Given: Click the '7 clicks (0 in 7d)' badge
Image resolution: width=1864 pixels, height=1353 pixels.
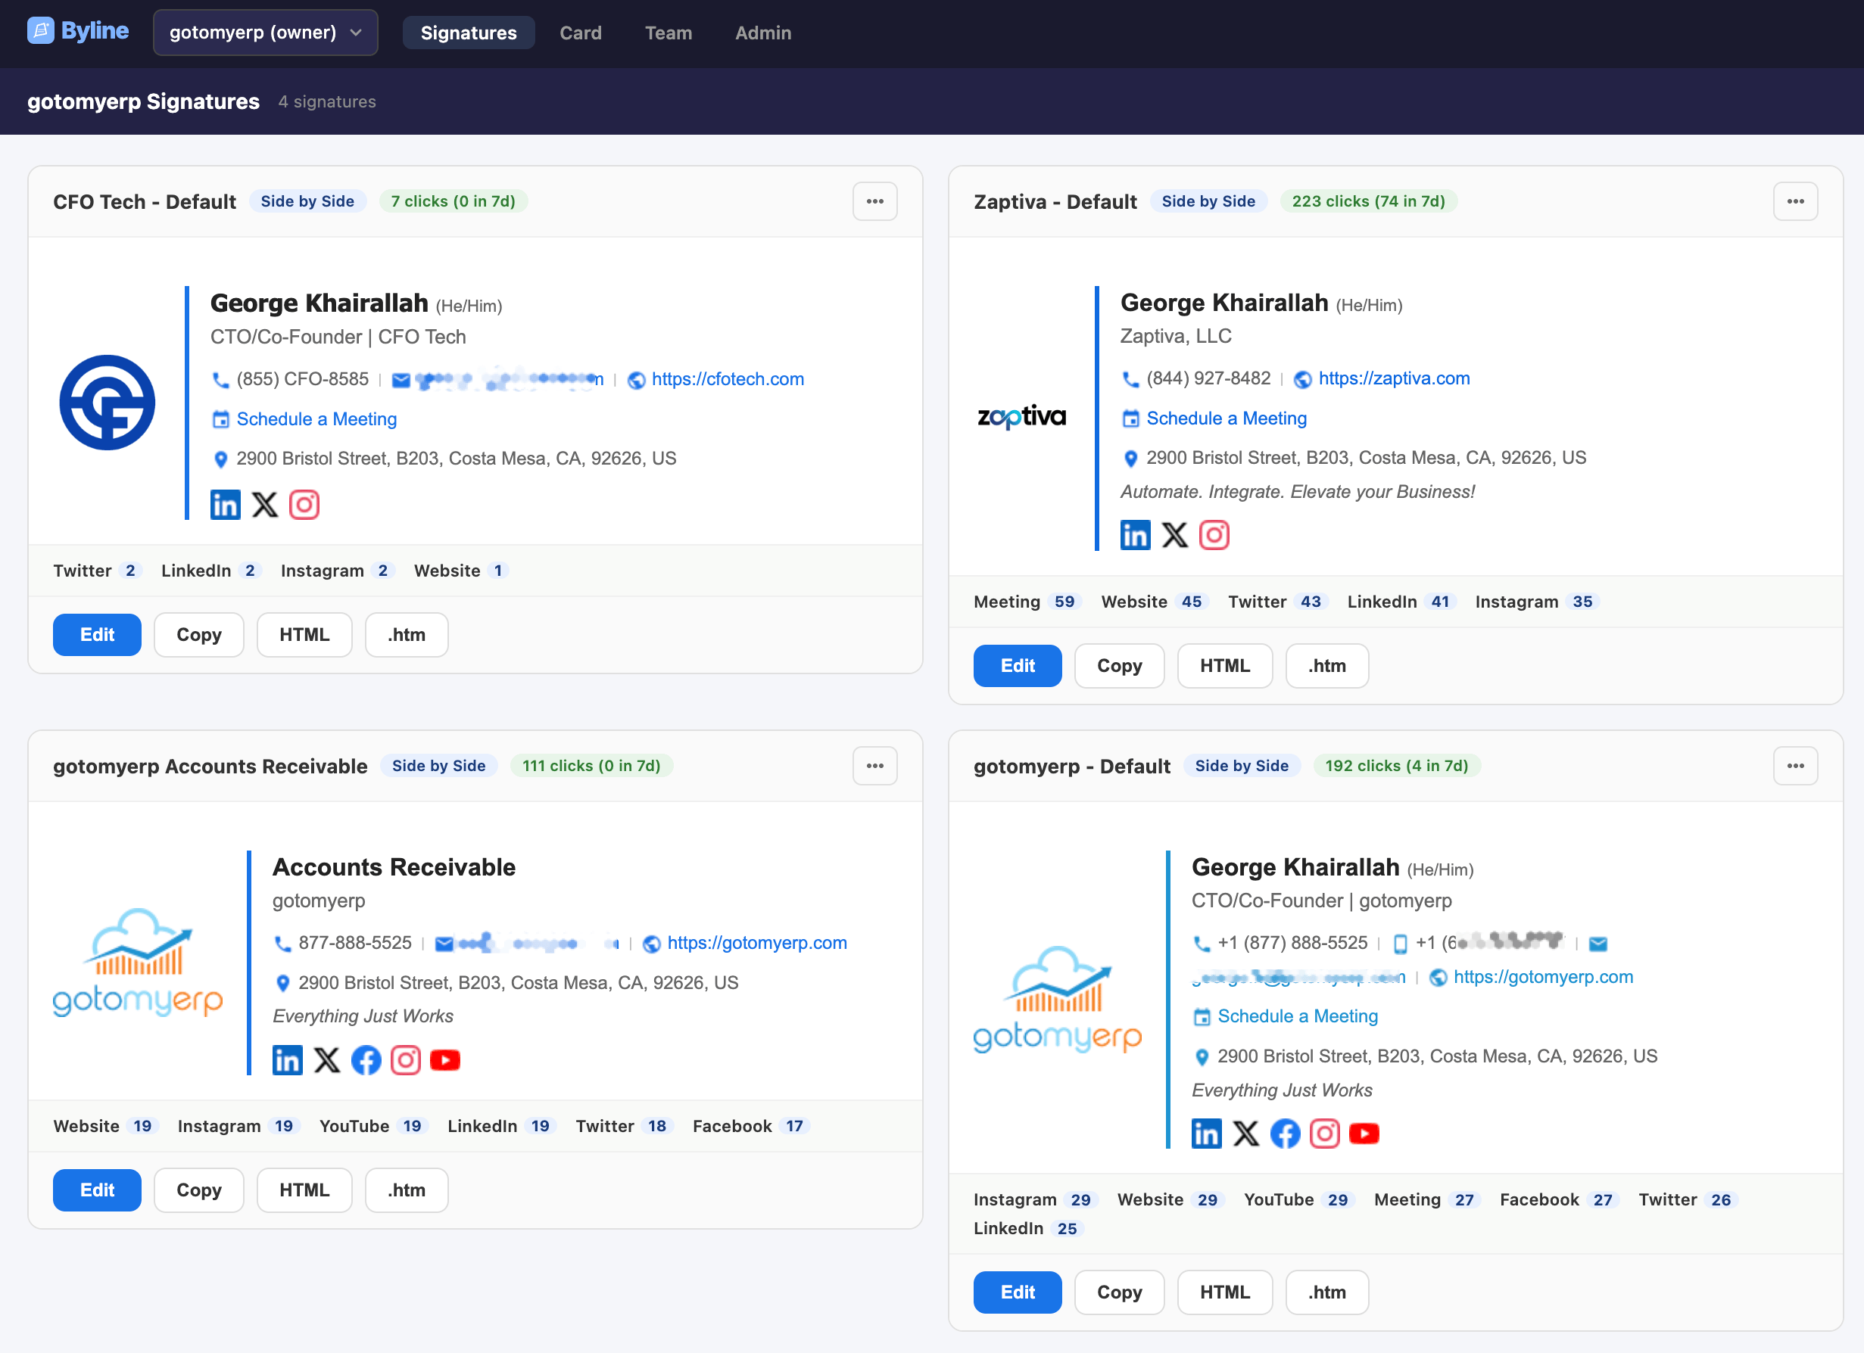Looking at the screenshot, I should [x=453, y=201].
